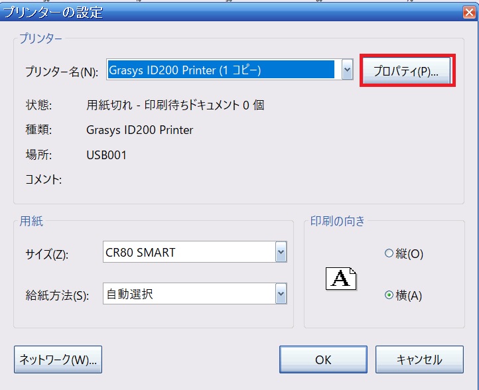Confirm with the OK button

point(323,359)
